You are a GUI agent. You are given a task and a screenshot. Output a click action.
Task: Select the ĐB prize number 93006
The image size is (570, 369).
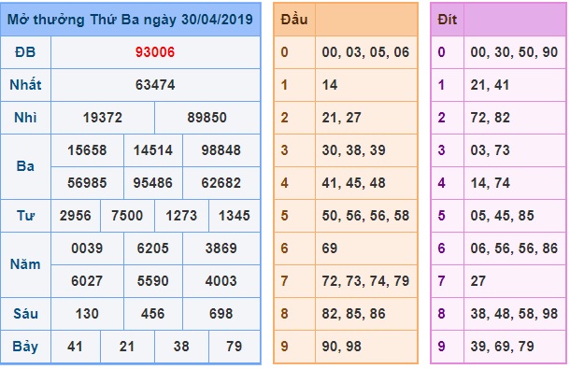tap(155, 52)
